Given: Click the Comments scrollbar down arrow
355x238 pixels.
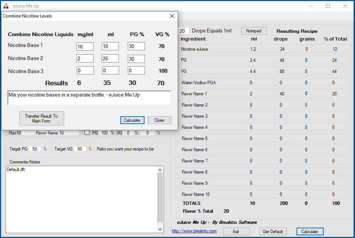Looking at the screenshot, I should 160,229.
